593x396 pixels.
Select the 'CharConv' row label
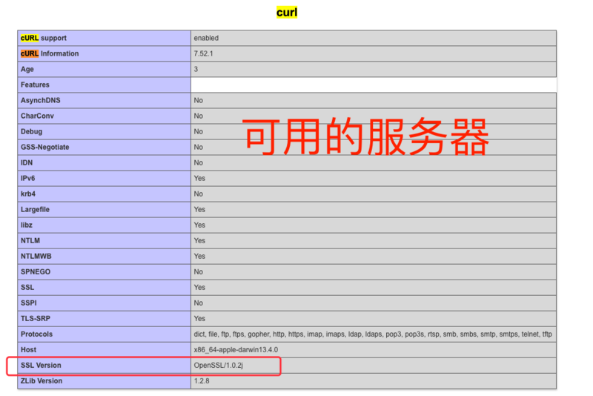point(37,116)
